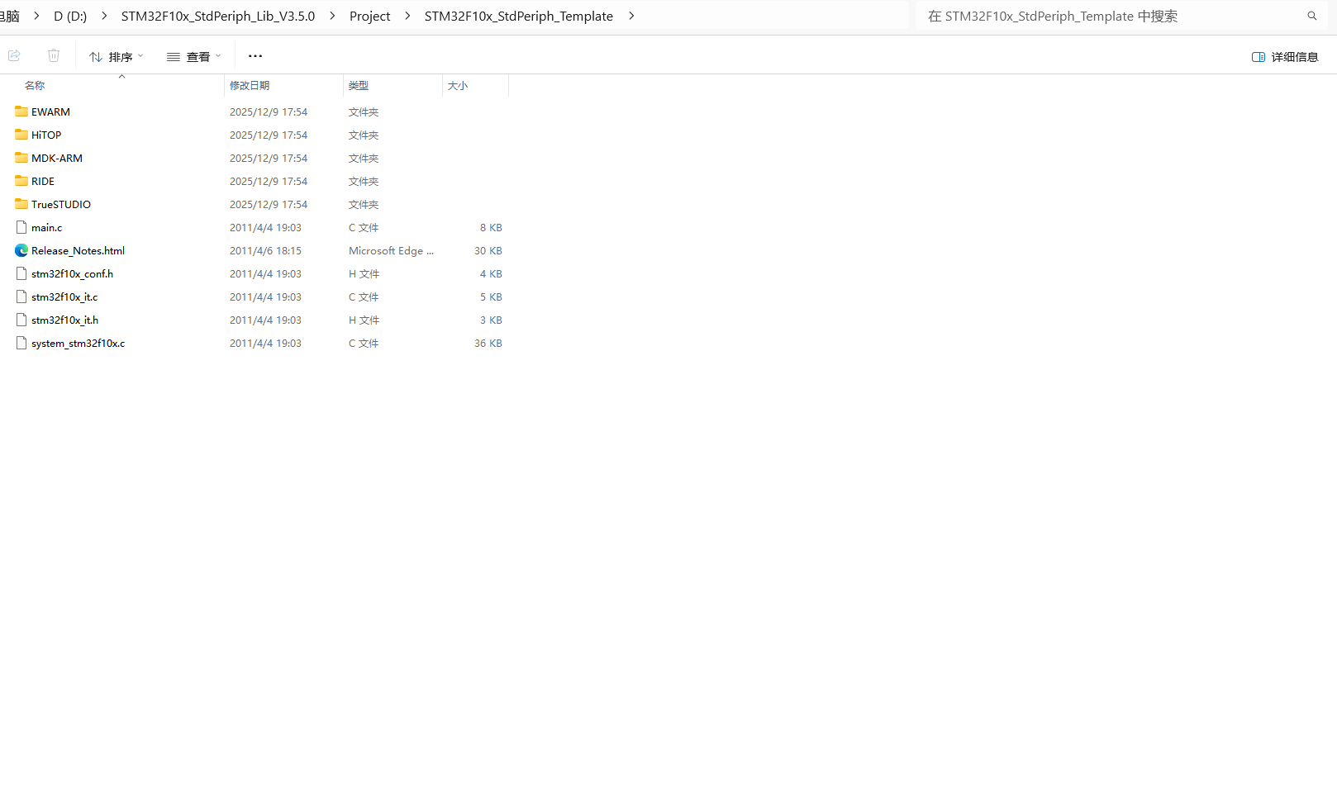Image resolution: width=1337 pixels, height=797 pixels.
Task: Click the 文件夹 type cell of TrueSTUDIO
Action: pyautogui.click(x=364, y=204)
